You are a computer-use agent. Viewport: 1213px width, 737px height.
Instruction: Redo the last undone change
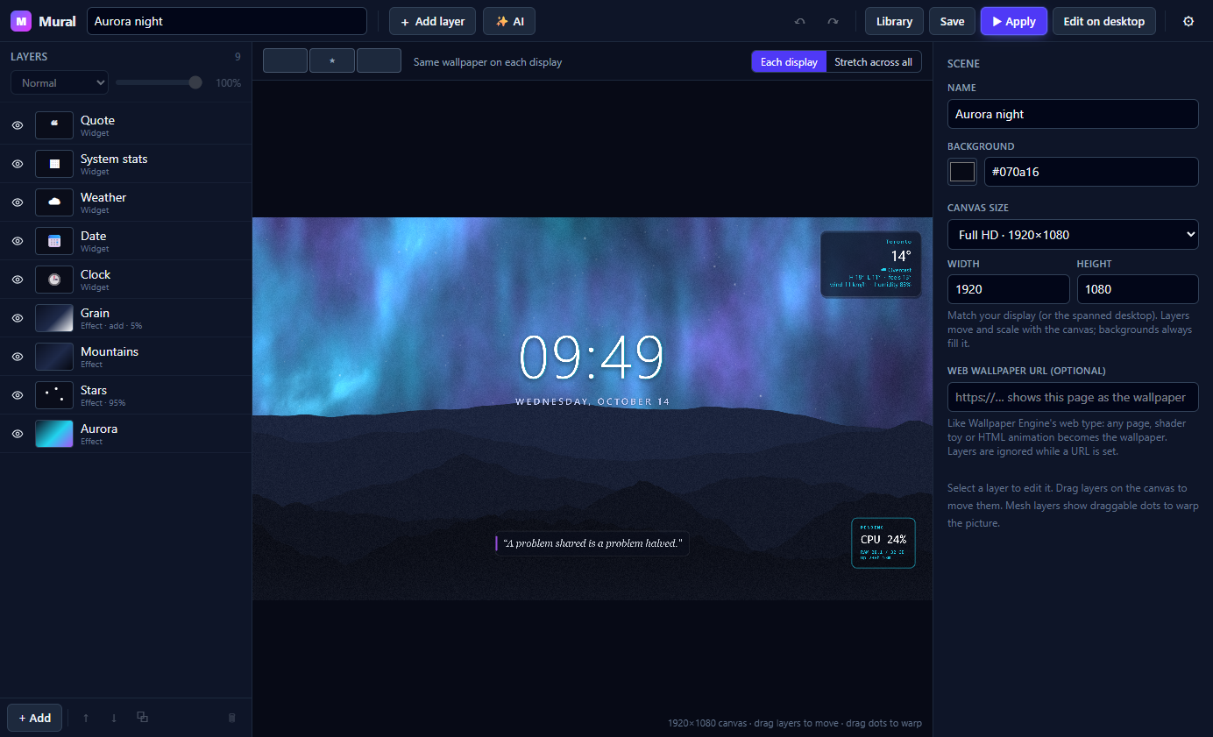(833, 21)
